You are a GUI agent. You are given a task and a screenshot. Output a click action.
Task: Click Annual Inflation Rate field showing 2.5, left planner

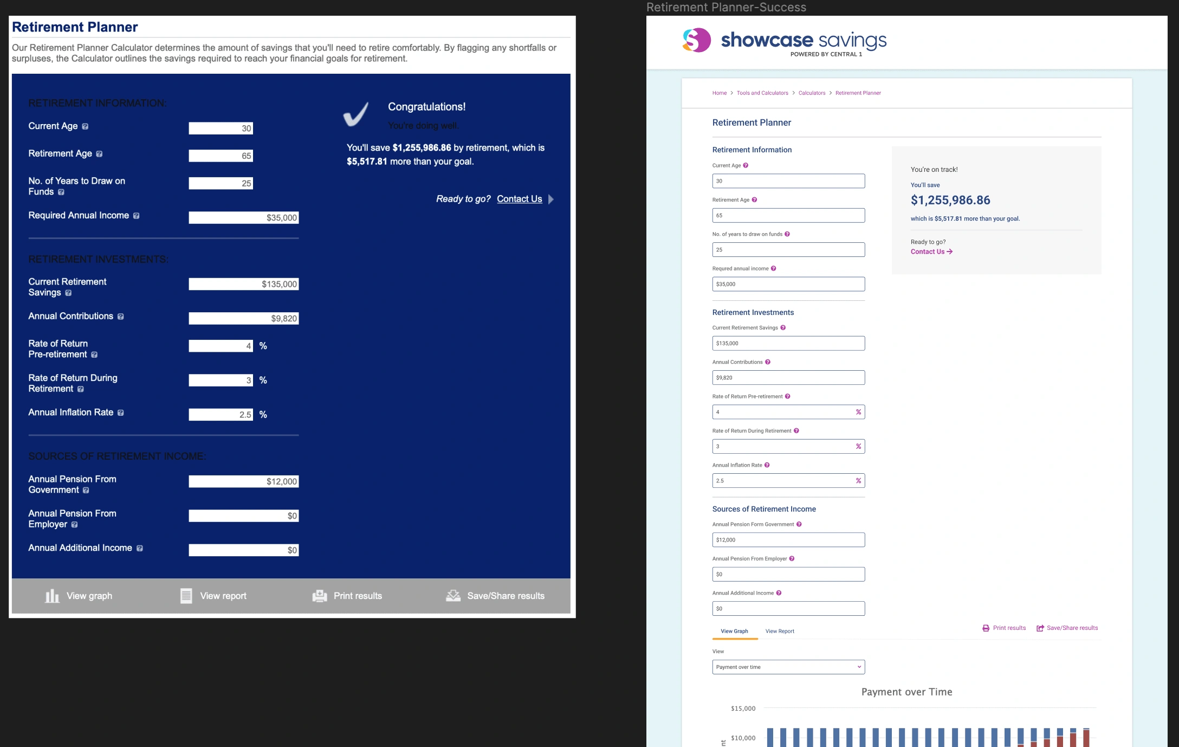(x=221, y=415)
